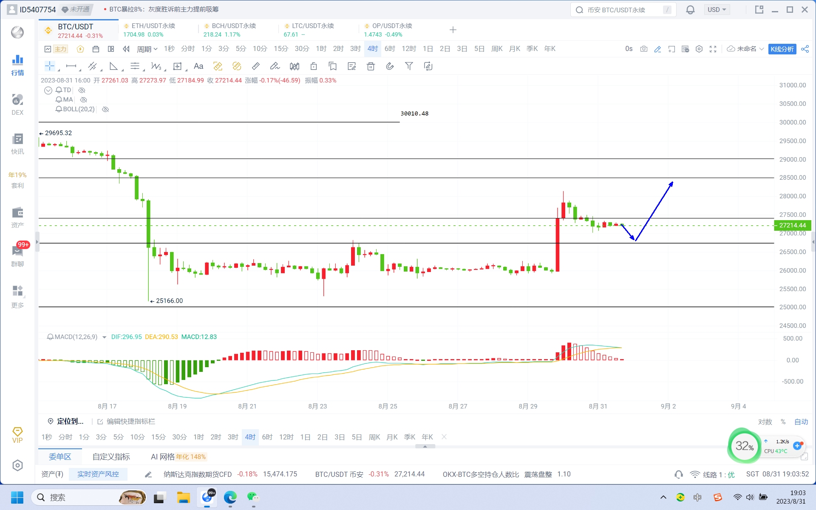Select the Aa text annotation tool
816x510 pixels.
198,66
